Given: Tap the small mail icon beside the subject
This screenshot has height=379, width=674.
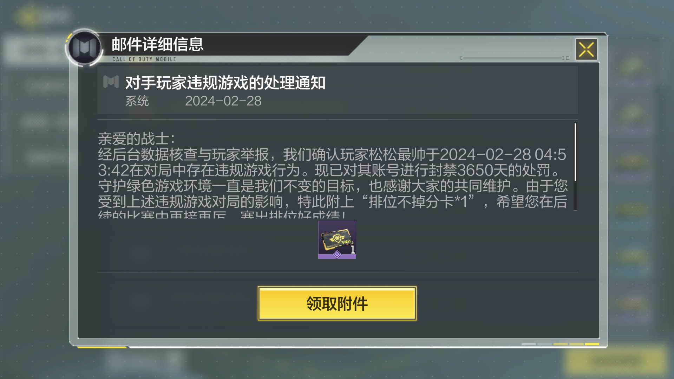Looking at the screenshot, I should pyautogui.click(x=111, y=82).
